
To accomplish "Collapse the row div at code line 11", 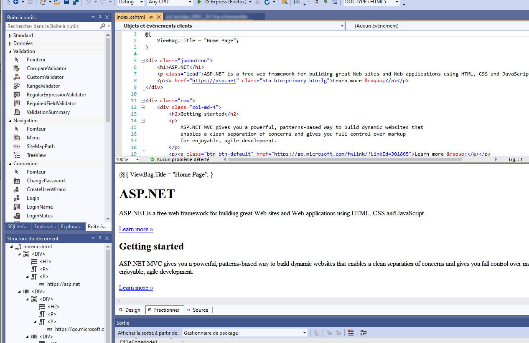I will click(142, 101).
